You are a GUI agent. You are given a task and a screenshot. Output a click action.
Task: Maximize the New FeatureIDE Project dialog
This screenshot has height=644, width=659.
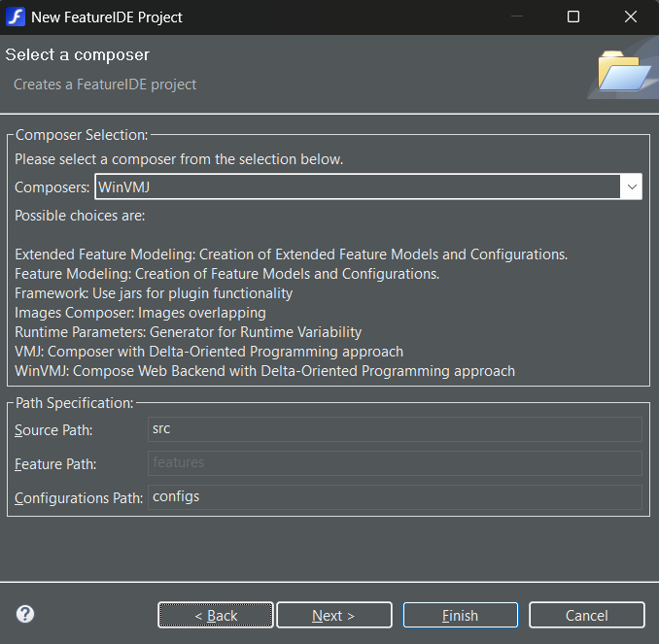(x=573, y=17)
